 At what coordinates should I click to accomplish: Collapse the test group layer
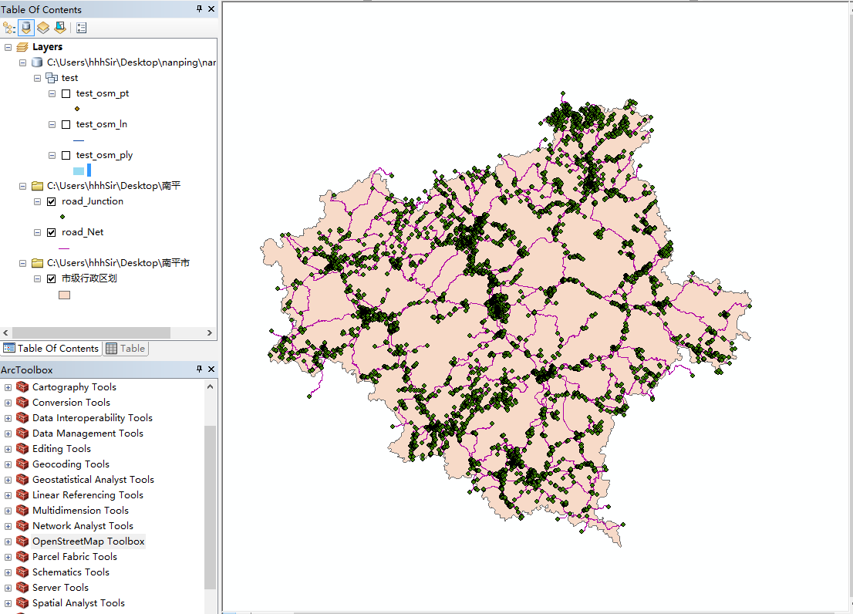point(36,77)
